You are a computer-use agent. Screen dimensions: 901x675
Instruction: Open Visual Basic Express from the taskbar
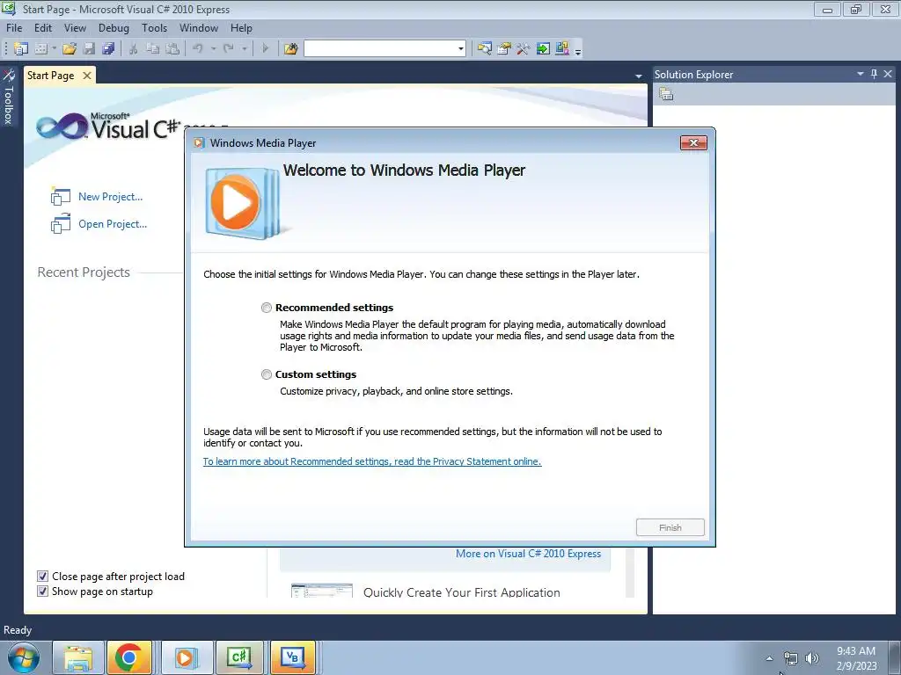pyautogui.click(x=293, y=657)
